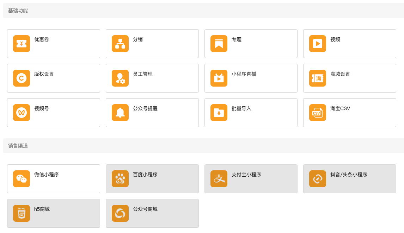Select the WeChat icon for 微信小程序
The height and width of the screenshot is (233, 404).
[22, 179]
